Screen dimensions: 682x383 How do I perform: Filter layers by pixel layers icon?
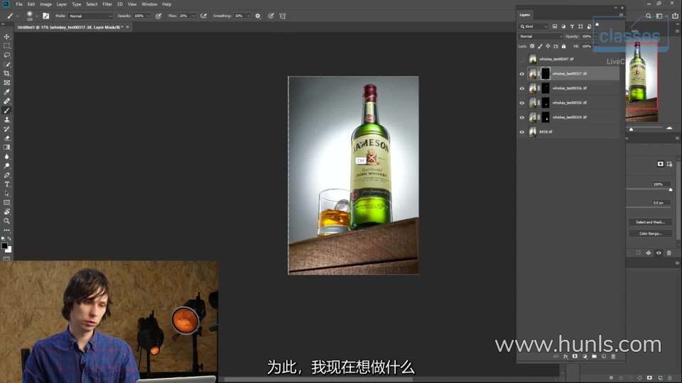click(555, 26)
